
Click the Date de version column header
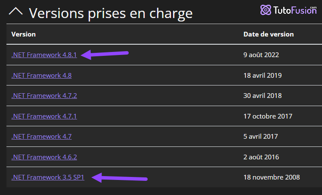pos(268,34)
